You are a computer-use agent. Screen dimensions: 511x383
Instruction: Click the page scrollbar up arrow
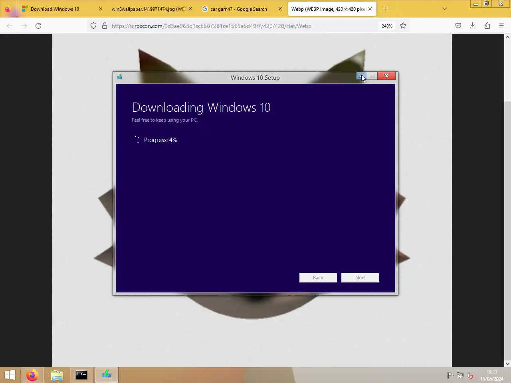pos(507,37)
